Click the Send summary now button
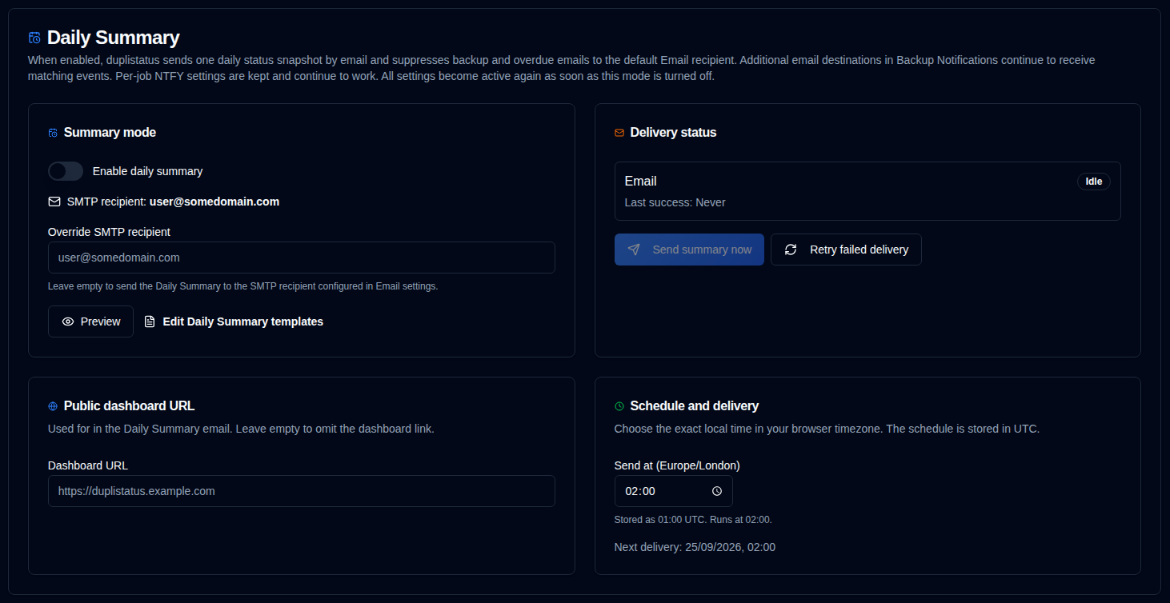The width and height of the screenshot is (1170, 603). tap(689, 250)
